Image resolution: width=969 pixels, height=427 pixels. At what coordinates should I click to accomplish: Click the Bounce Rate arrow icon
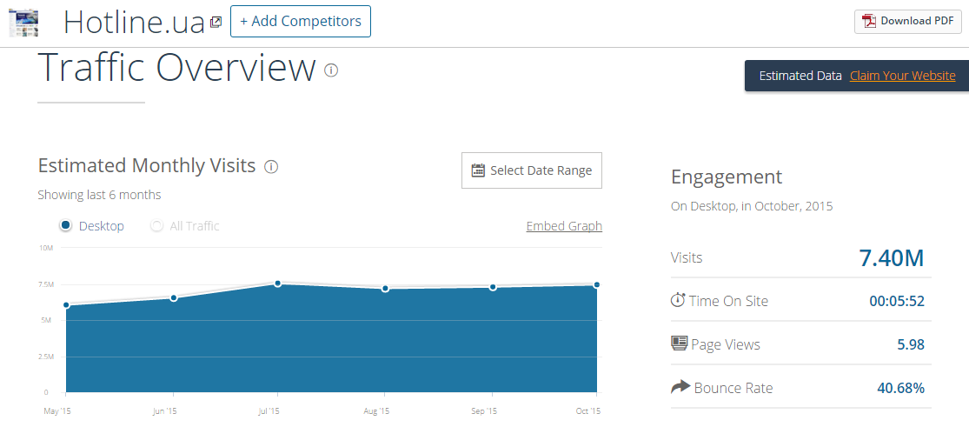coord(680,387)
